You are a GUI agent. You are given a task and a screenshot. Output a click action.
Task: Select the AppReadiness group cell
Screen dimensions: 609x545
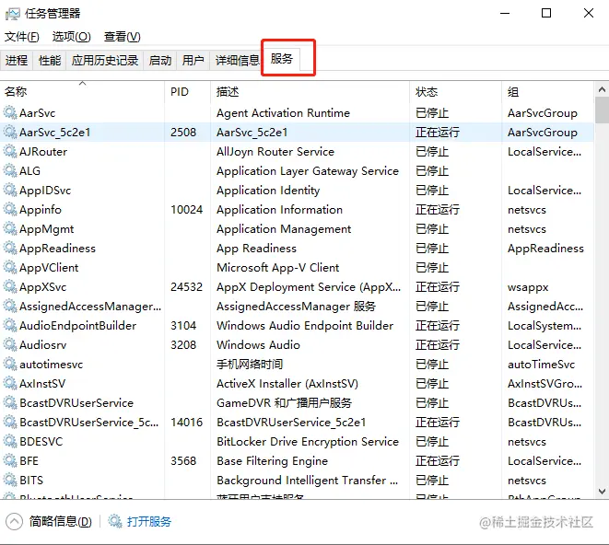click(545, 248)
